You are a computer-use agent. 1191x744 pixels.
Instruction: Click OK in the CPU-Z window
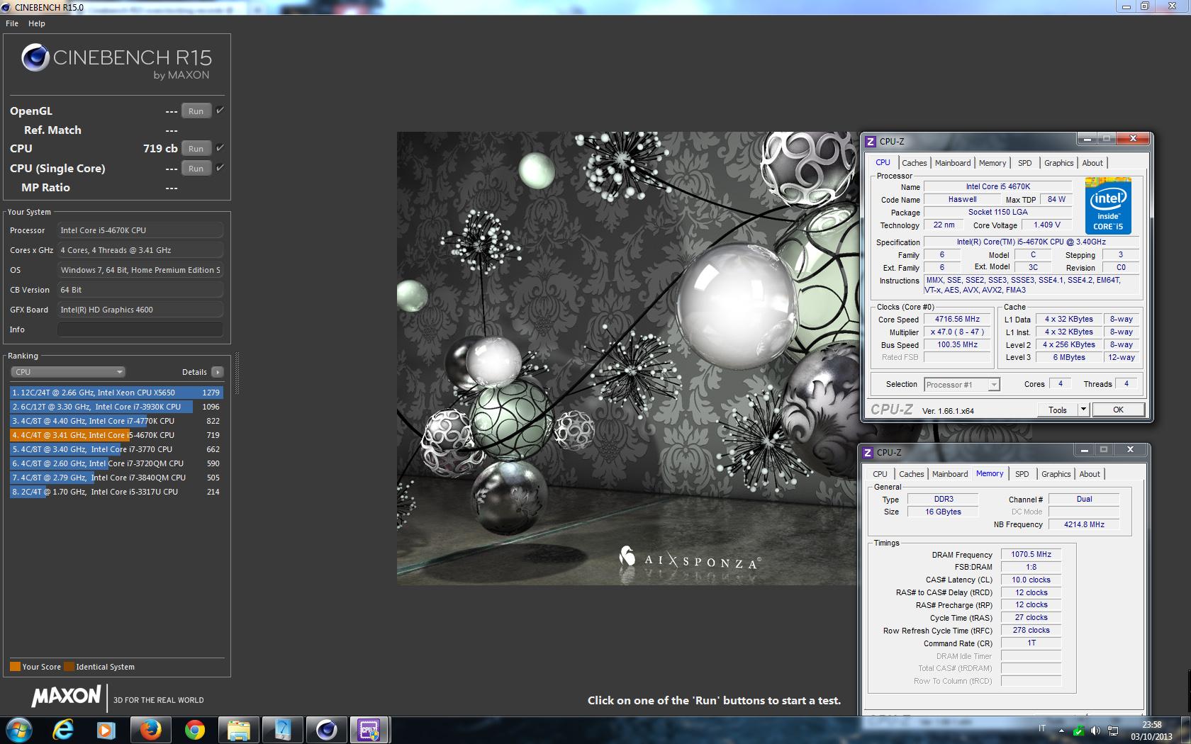(x=1118, y=410)
